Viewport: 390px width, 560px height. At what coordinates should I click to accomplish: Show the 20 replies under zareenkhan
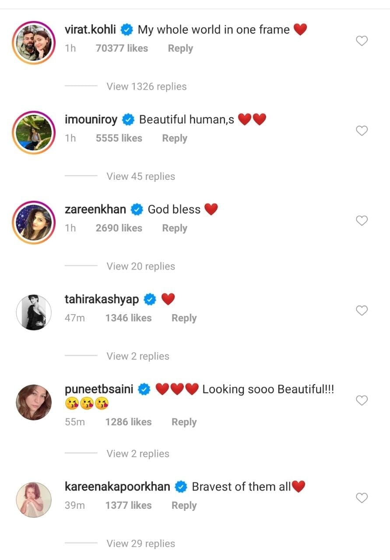pyautogui.click(x=141, y=266)
